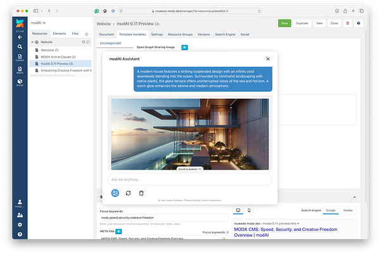
Task: Clear the chat with the trash icon in the assistant
Action: 141,193
